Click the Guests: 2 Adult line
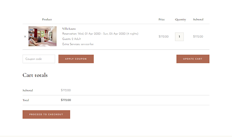The height and width of the screenshot is (137, 232). click(72, 39)
